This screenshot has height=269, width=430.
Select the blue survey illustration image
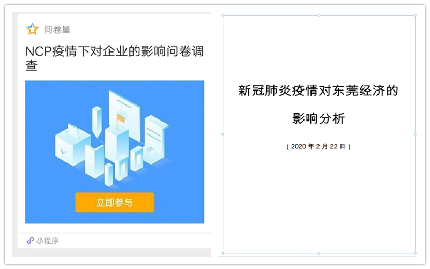click(x=115, y=152)
